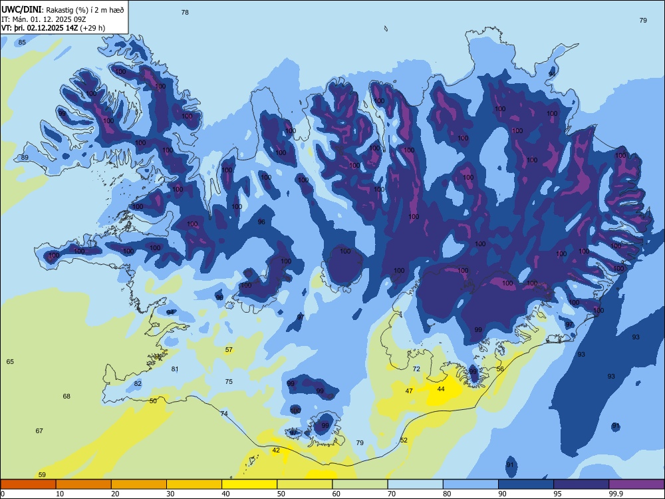This screenshot has width=665, height=499.
Task: Click the humidity value '68' on the map
Action: coord(66,397)
